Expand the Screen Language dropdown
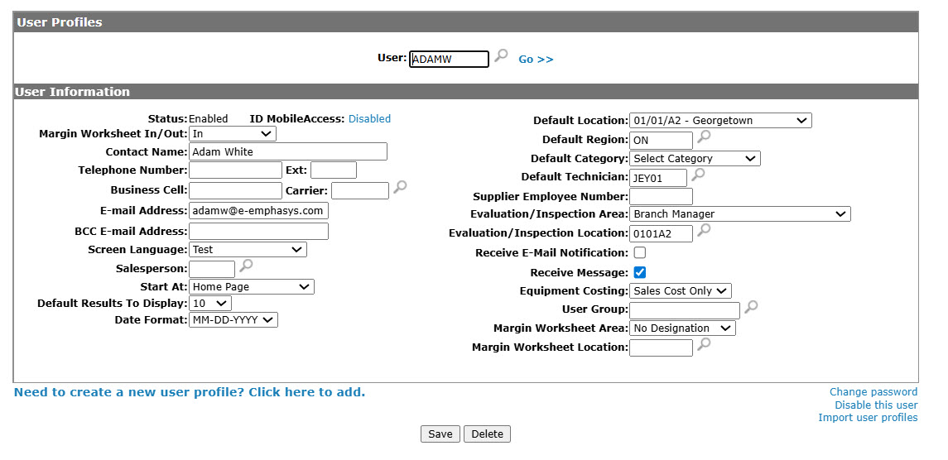This screenshot has height=460, width=948. click(248, 250)
